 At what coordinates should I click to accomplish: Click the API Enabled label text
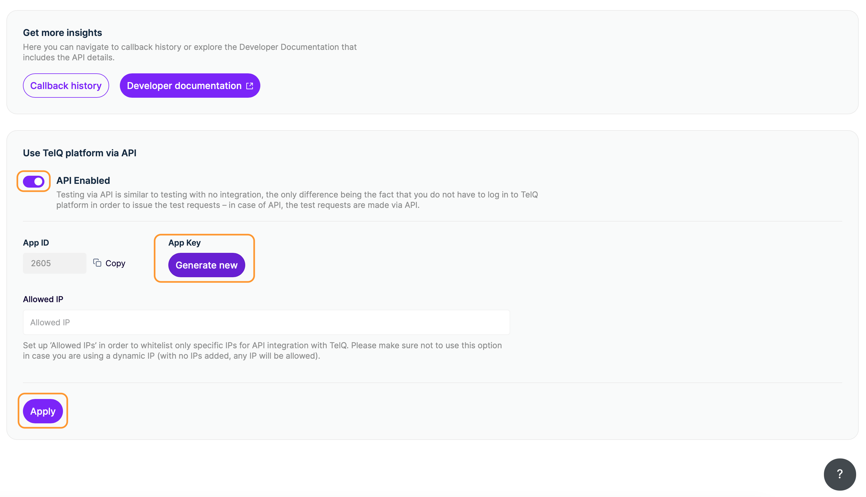83,181
